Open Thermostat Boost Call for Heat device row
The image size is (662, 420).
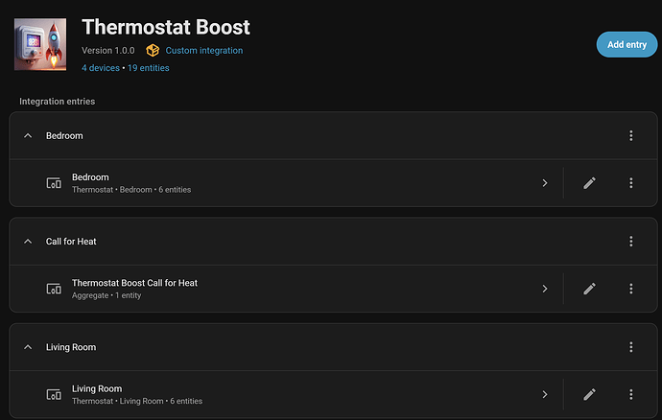tap(288, 289)
